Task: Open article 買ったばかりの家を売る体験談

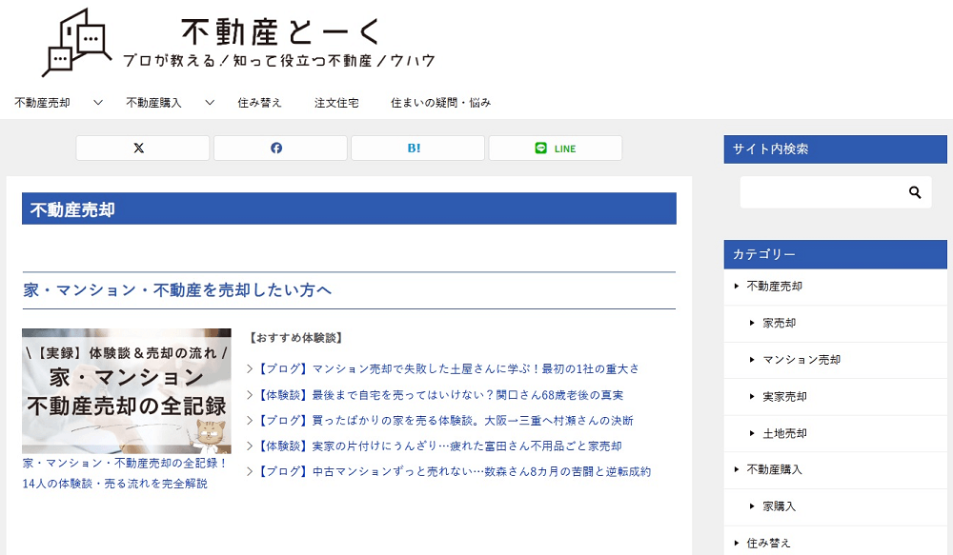Action: (445, 420)
